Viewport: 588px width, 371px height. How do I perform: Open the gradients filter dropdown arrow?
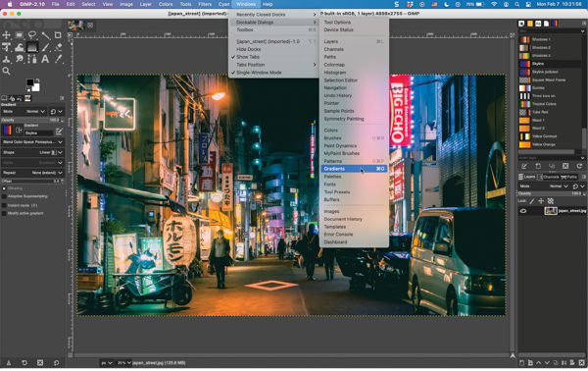click(582, 31)
